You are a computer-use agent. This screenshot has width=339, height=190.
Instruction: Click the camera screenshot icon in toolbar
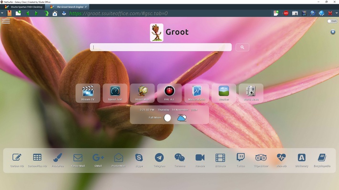(295, 13)
